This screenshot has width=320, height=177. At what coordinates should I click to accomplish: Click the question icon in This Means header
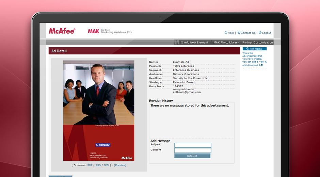tap(248, 49)
